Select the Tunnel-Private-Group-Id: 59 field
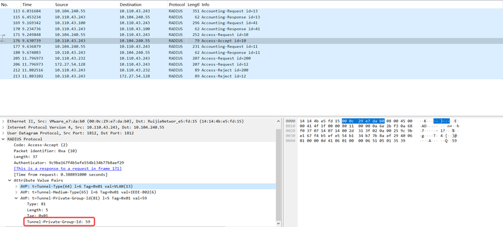503x227 pixels. pos(59,222)
